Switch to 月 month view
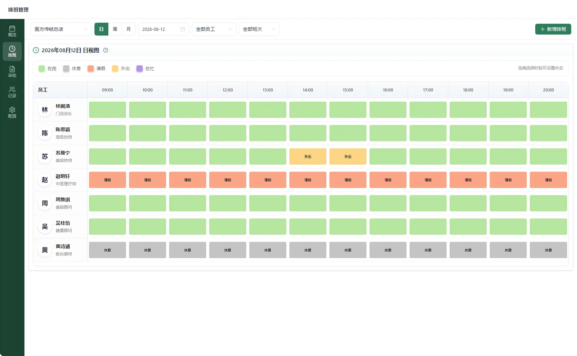Screen dimensions: 577x356 tap(128, 29)
